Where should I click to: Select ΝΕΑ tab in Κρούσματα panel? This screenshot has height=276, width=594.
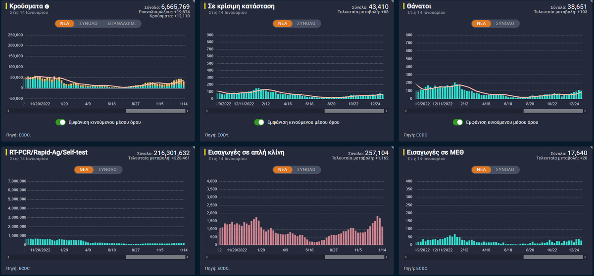click(64, 23)
